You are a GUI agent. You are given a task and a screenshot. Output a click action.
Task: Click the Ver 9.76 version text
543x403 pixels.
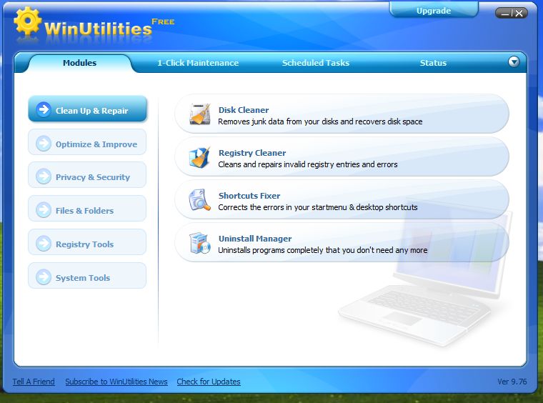tap(512, 382)
